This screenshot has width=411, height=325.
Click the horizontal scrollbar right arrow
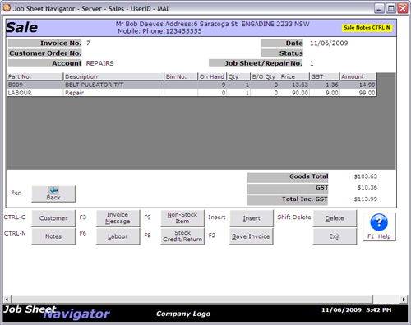coord(404,300)
